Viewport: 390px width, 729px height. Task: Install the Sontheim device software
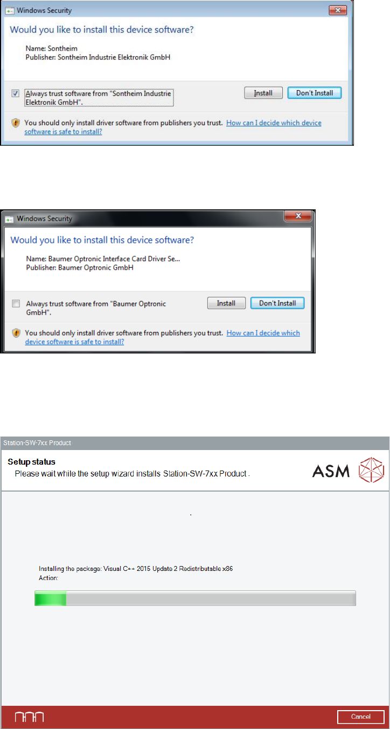click(x=263, y=93)
